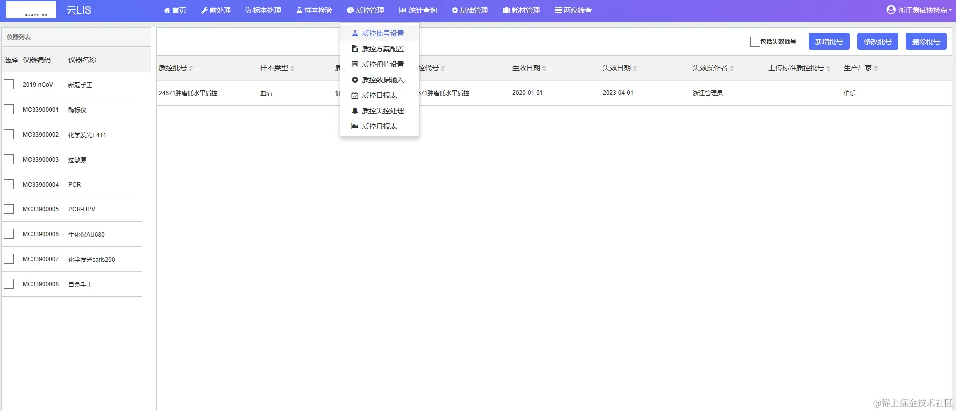Viewport: 956px width, 411px height.
Task: Sort by the 生产厂家 column arrows
Action: tap(876, 68)
